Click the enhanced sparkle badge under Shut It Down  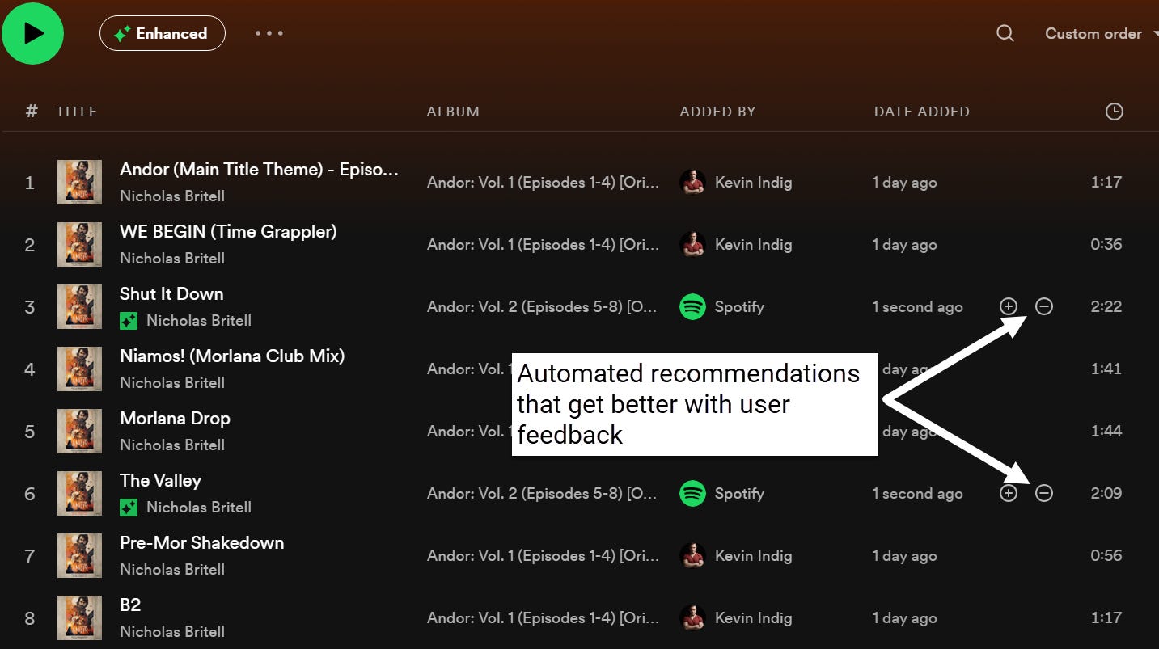(x=129, y=321)
